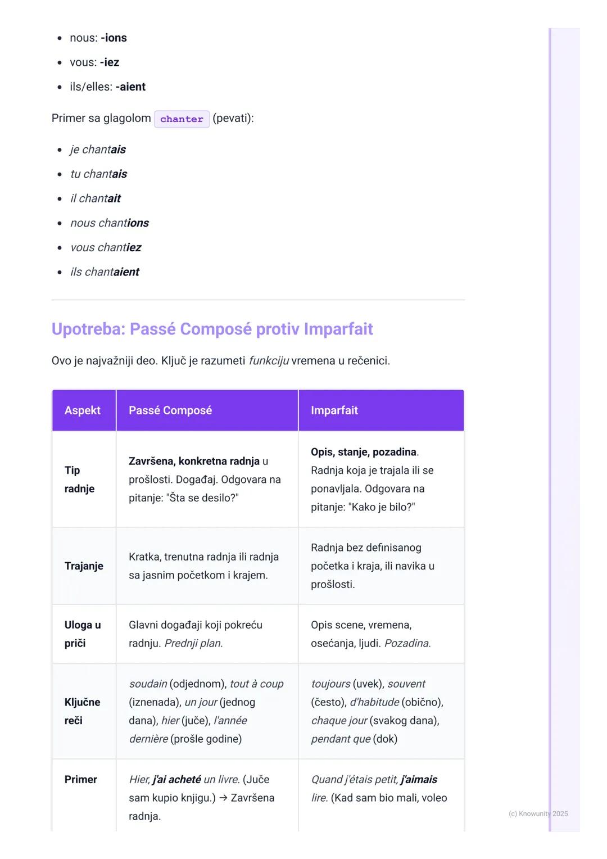Click the "Opis, stanje, pozadina" bold text
The height and width of the screenshot is (859, 607).
tap(364, 452)
